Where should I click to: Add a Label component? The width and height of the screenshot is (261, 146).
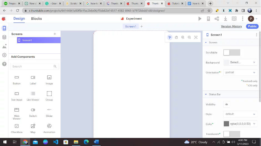point(33,80)
